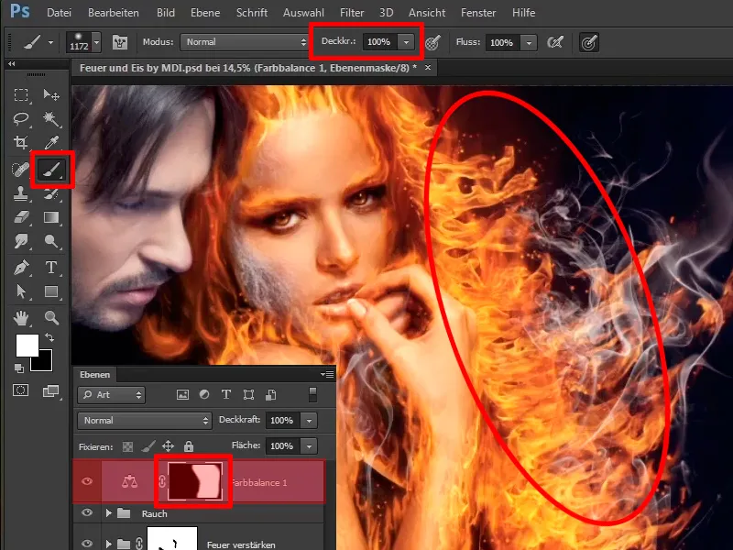The image size is (733, 550).
Task: Toggle position lock in Fixieren
Action: 168,446
